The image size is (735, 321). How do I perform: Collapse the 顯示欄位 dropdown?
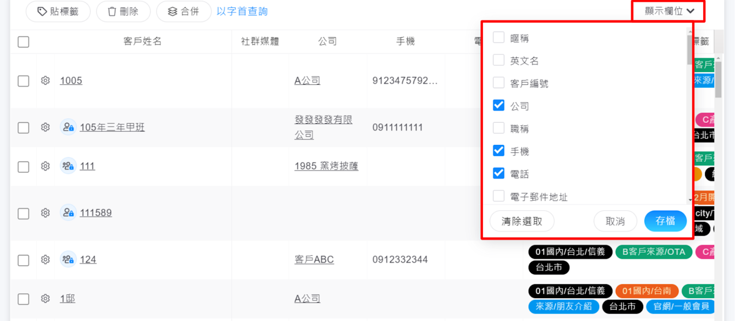(x=669, y=11)
